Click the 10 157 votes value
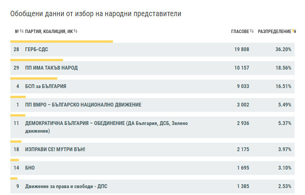 (x=242, y=68)
